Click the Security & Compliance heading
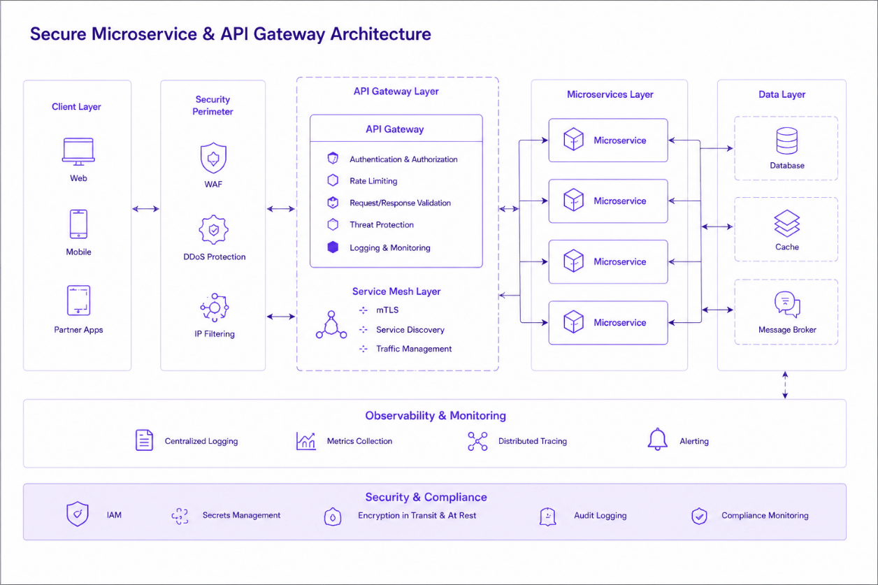Screen dimensions: 878x585 point(426,497)
